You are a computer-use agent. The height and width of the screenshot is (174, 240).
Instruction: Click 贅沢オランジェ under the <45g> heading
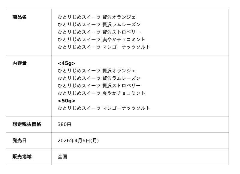coord(119,71)
